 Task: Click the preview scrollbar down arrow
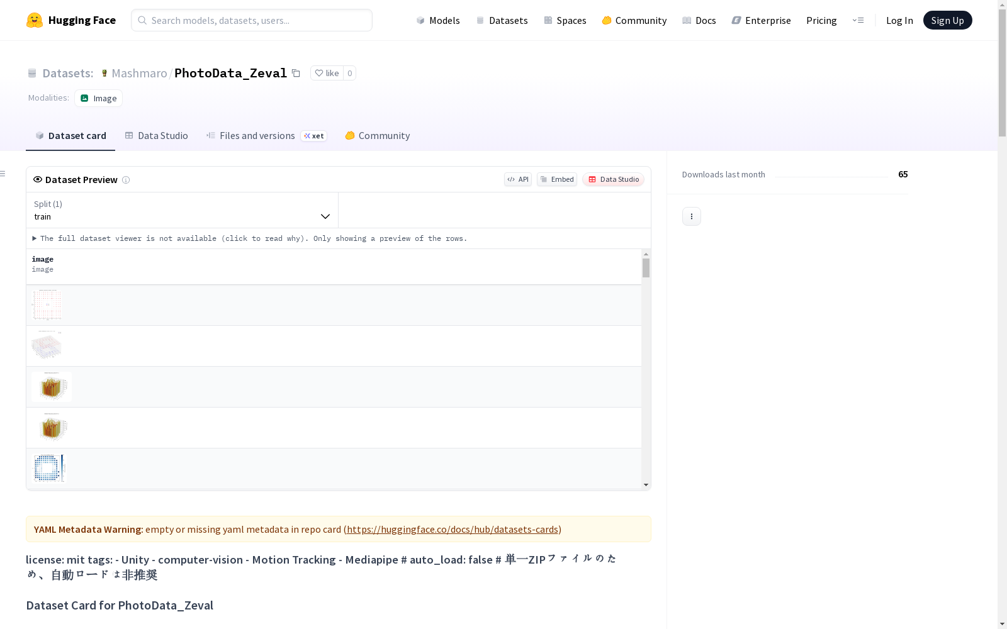(x=646, y=485)
